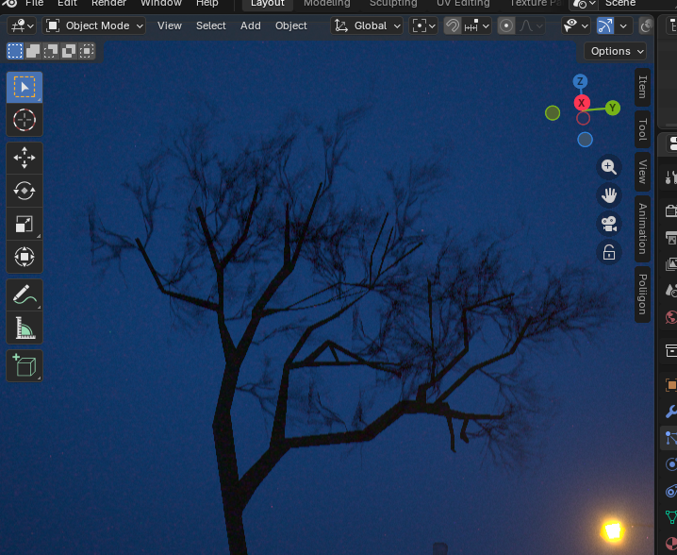Toggle the show gizmo button

[605, 25]
